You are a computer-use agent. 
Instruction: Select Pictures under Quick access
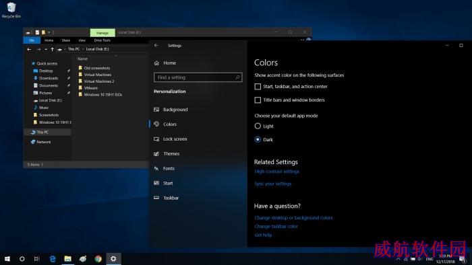(x=45, y=93)
